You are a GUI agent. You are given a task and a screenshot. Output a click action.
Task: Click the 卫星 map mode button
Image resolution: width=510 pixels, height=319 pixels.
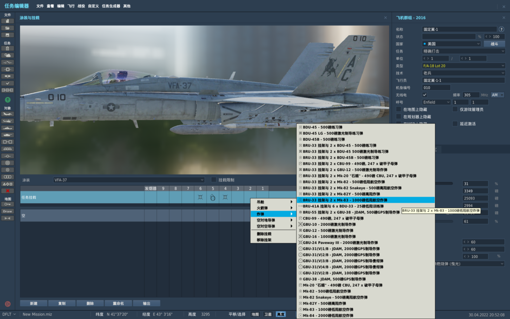point(268,314)
